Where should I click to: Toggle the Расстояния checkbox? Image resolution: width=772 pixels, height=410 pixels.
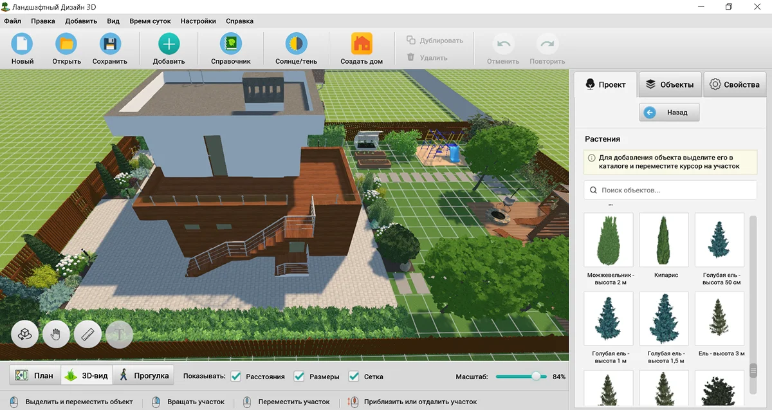click(x=236, y=377)
